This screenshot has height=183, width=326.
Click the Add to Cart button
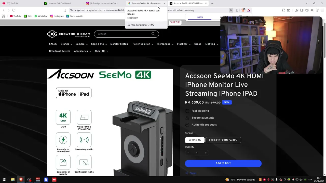tap(223, 163)
